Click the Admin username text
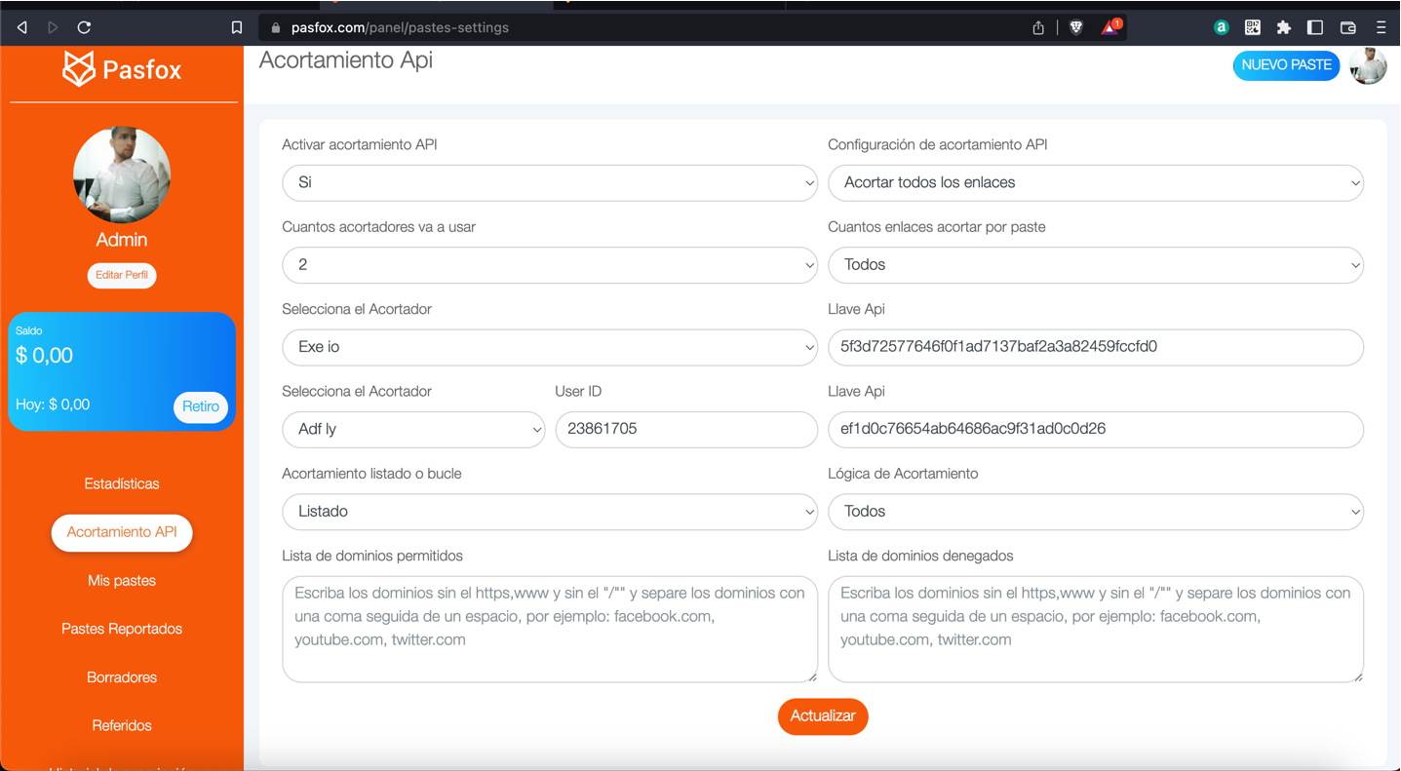This screenshot has width=1401, height=771. pyautogui.click(x=122, y=240)
